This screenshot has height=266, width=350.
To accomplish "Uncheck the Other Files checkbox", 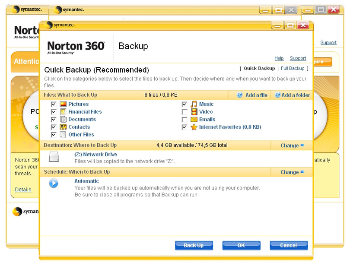I will 54,135.
